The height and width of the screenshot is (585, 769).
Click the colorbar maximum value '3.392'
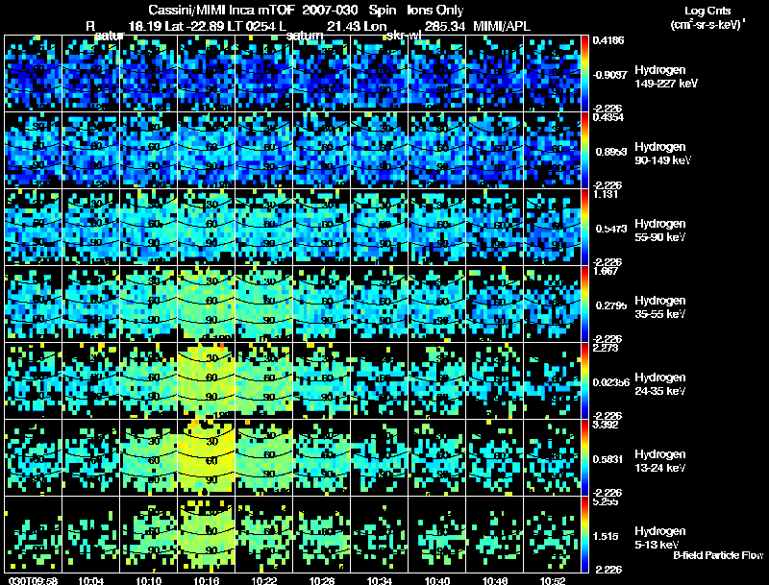606,425
